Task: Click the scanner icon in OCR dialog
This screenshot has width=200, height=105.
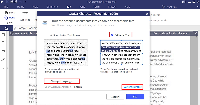Action: tap(45, 24)
